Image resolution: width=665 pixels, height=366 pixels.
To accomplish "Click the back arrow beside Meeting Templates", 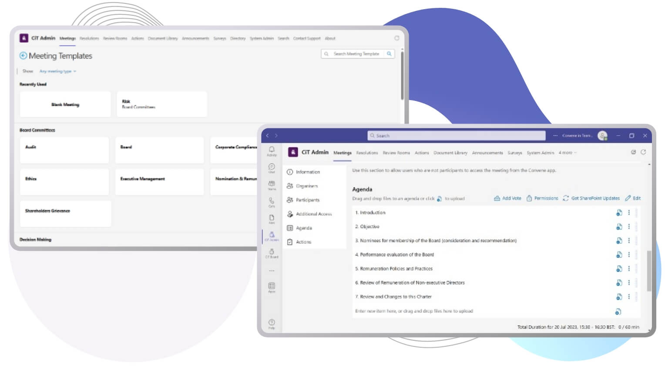I will point(23,56).
